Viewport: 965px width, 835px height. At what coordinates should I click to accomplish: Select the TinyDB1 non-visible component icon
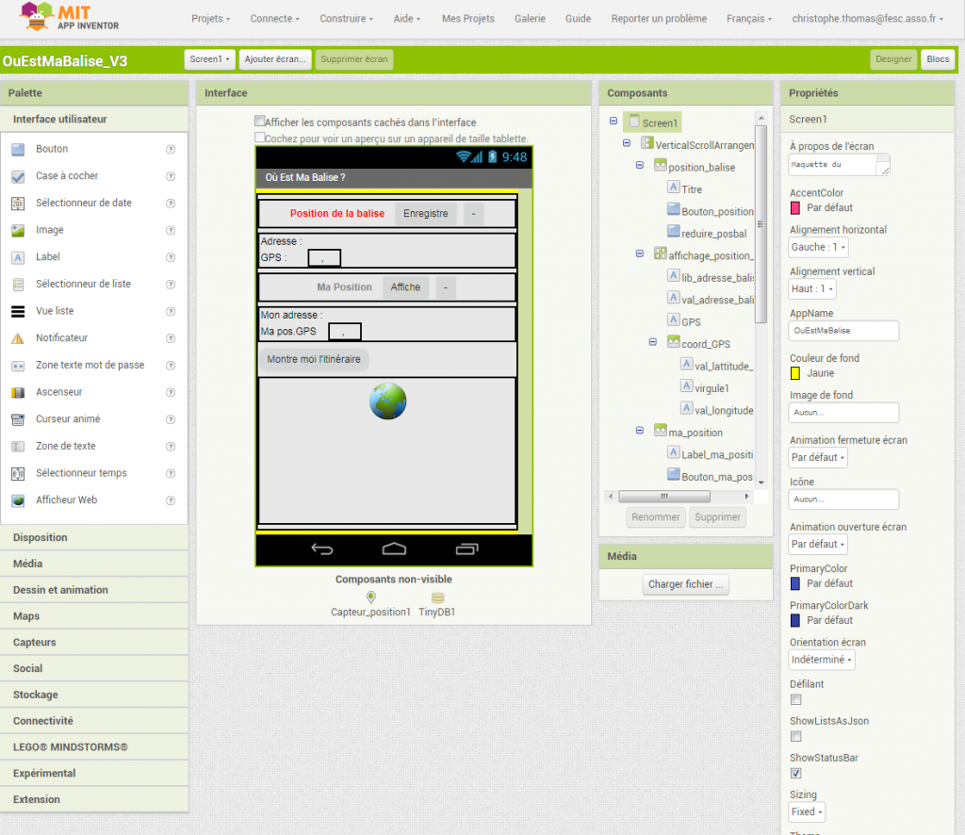[x=437, y=598]
